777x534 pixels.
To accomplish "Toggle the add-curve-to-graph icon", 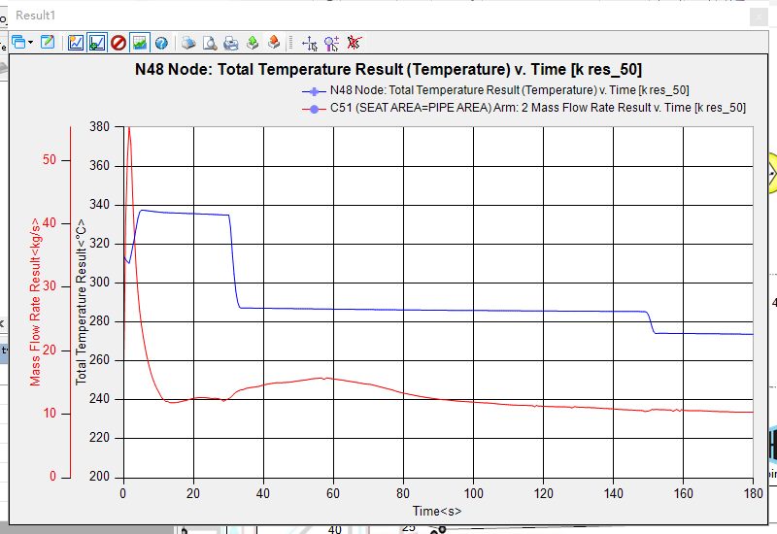I will (97, 43).
